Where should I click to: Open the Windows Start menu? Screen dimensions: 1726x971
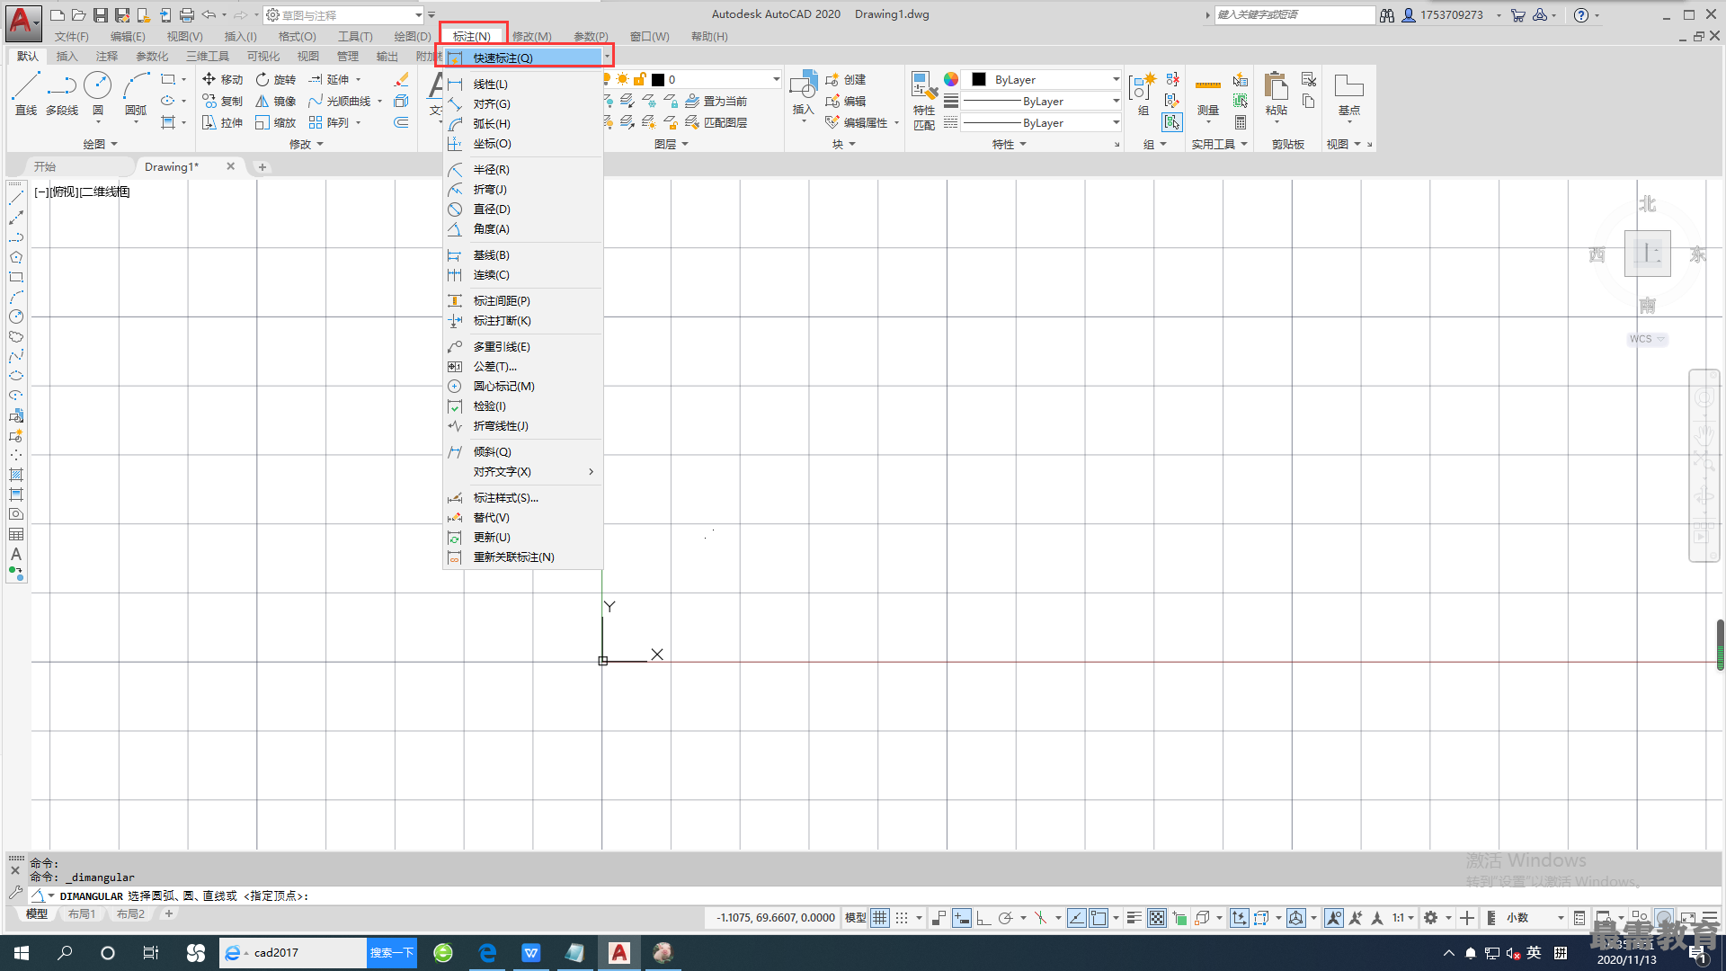(22, 953)
